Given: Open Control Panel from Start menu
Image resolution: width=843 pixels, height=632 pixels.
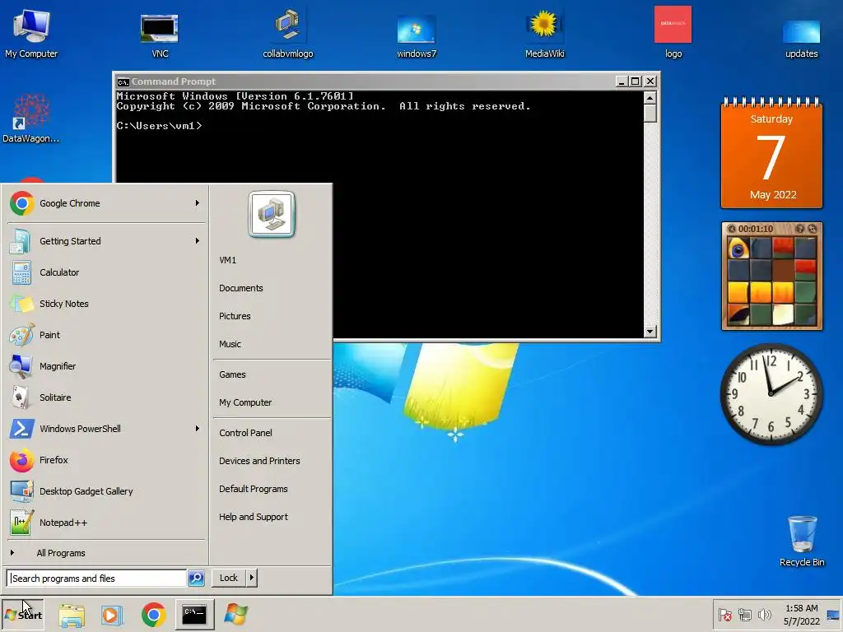Looking at the screenshot, I should 245,433.
